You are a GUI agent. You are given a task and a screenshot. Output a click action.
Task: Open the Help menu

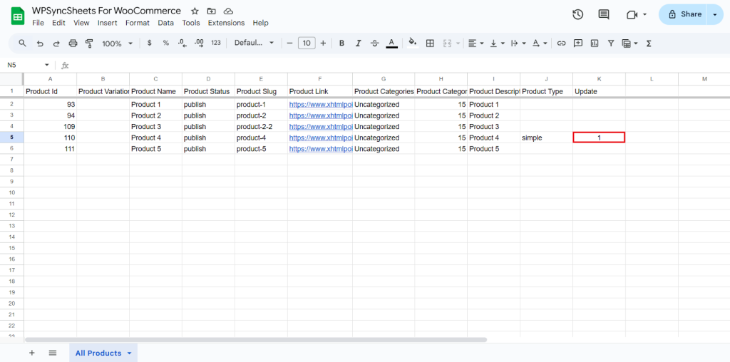(x=261, y=23)
